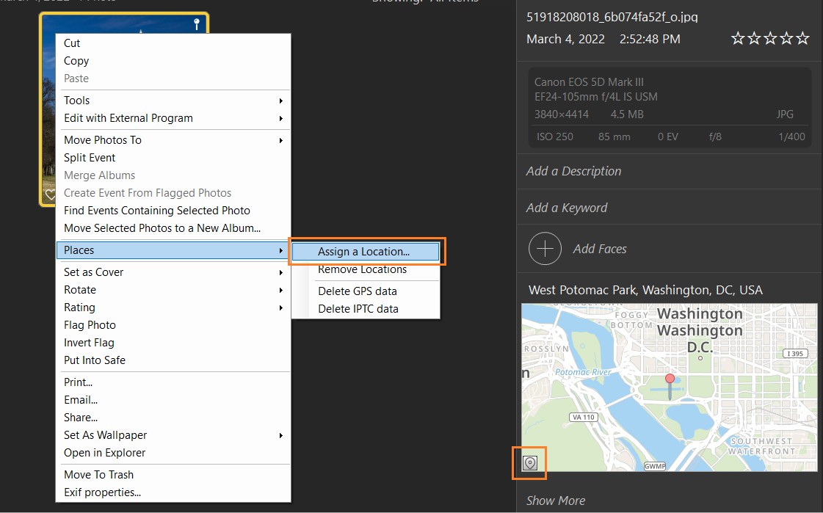Expand Set As Wallpaper submenu

(173, 435)
